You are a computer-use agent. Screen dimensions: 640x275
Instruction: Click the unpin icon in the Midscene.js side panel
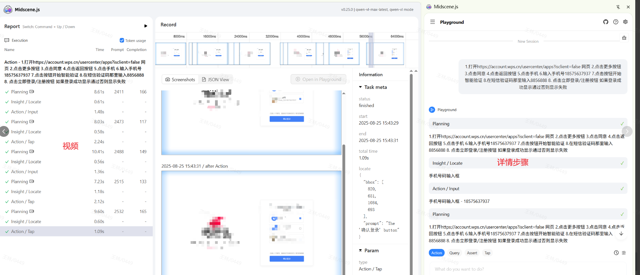[618, 7]
